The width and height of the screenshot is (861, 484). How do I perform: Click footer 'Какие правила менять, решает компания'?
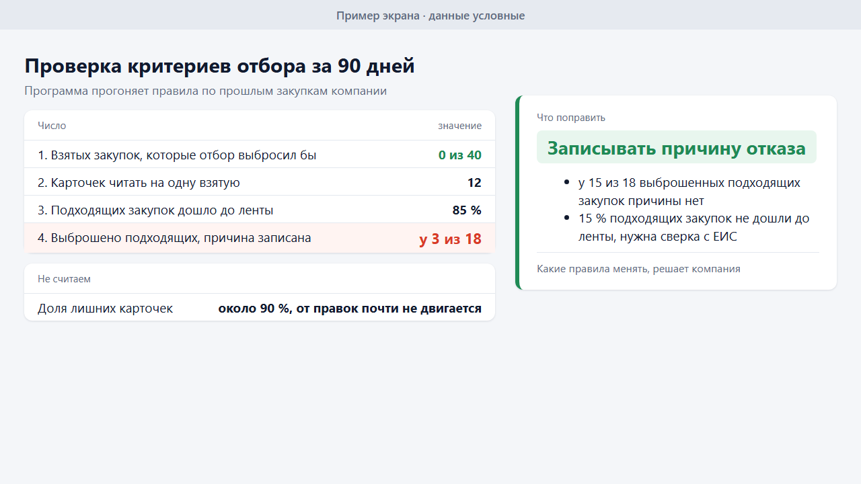point(638,269)
